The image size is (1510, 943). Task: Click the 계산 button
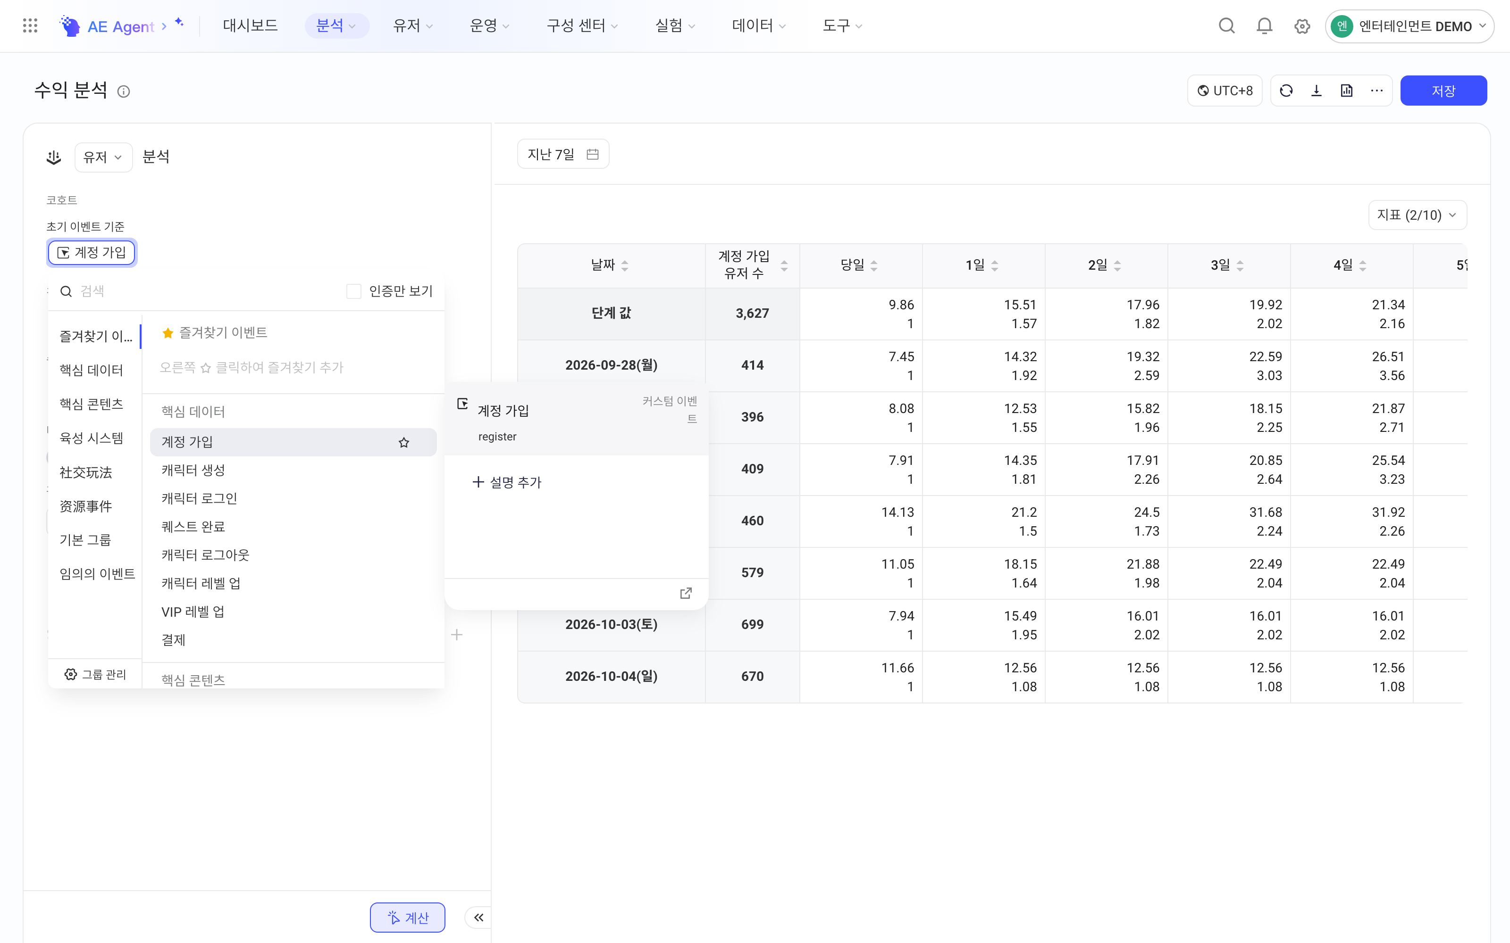point(407,917)
